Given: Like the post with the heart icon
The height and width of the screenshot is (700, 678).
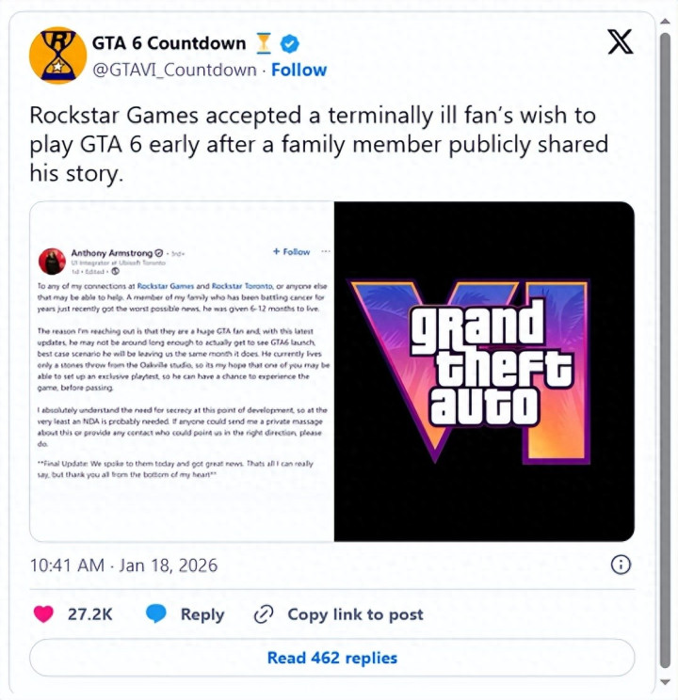Looking at the screenshot, I should coord(43,614).
